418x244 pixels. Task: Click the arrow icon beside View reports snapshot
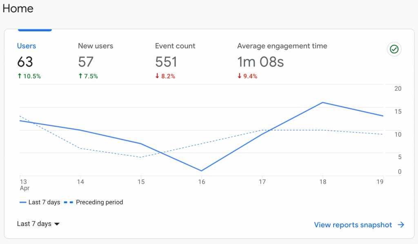point(401,225)
